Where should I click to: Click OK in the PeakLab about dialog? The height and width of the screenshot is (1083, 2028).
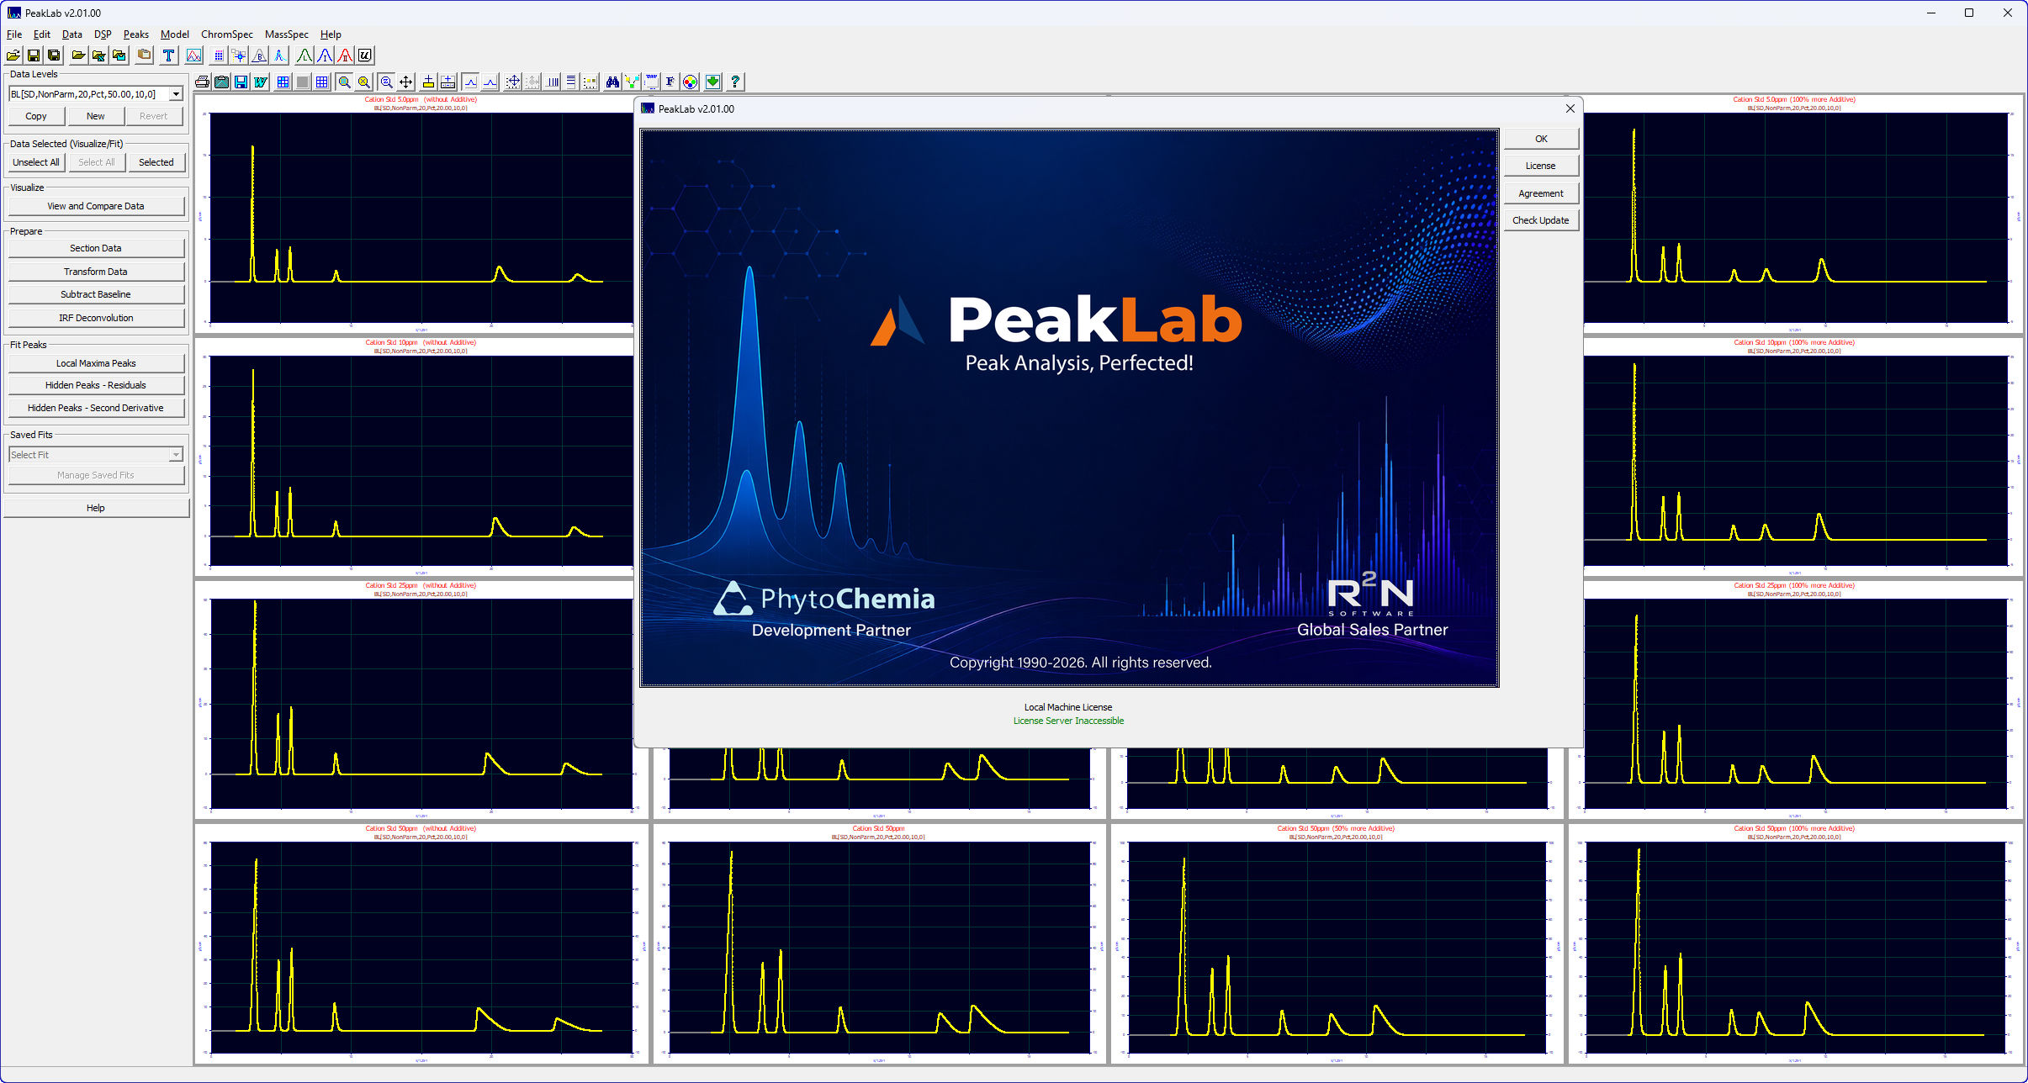(x=1541, y=139)
